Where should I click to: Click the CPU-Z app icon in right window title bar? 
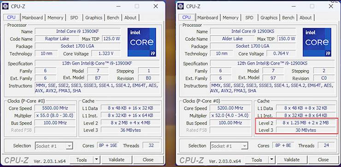pyautogui.click(x=181, y=6)
